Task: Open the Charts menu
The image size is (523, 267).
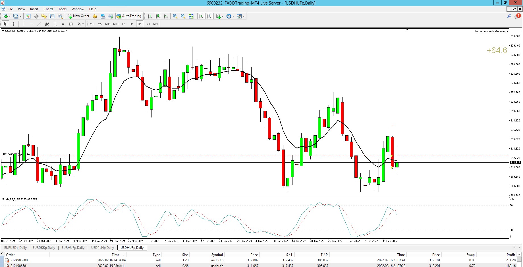Action: click(x=48, y=9)
